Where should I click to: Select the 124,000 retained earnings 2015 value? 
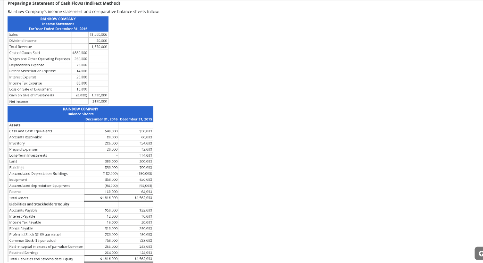(x=146, y=253)
